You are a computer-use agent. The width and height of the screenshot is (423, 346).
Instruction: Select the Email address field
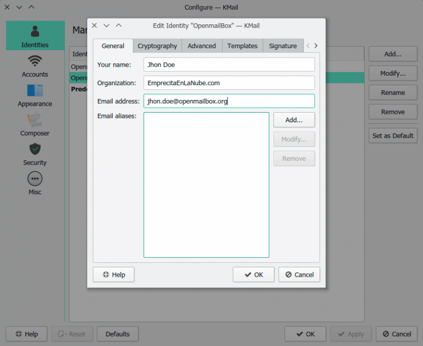tap(229, 101)
